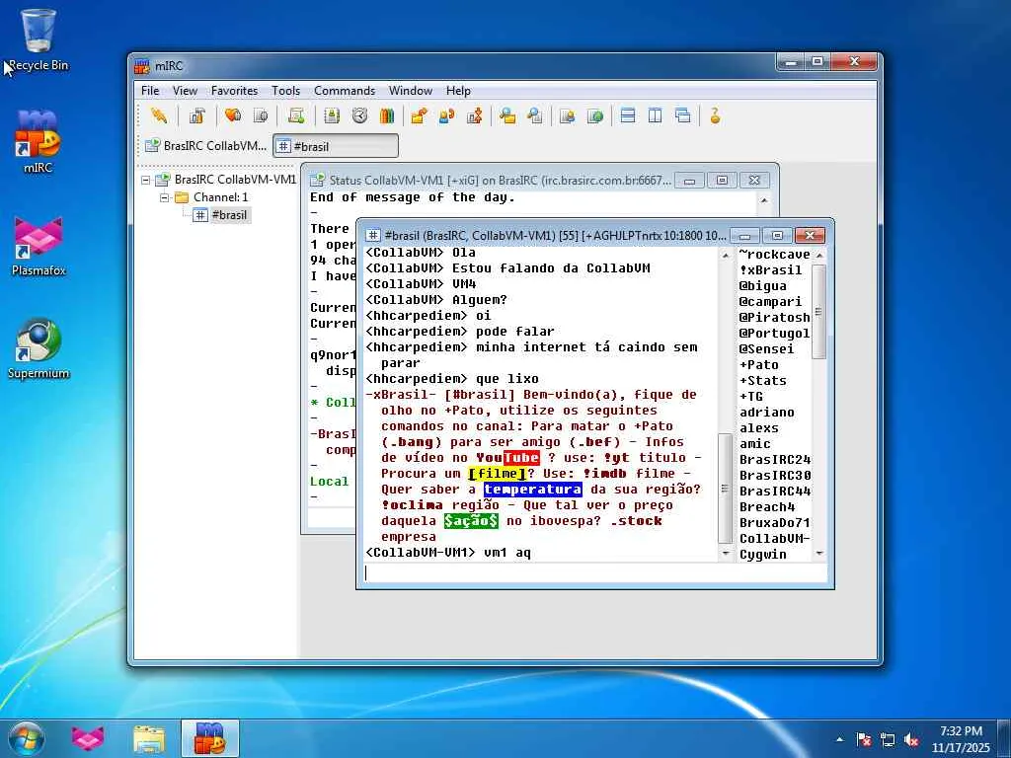Open the Help menu
Viewport: 1011px width, 758px height.
(x=458, y=91)
